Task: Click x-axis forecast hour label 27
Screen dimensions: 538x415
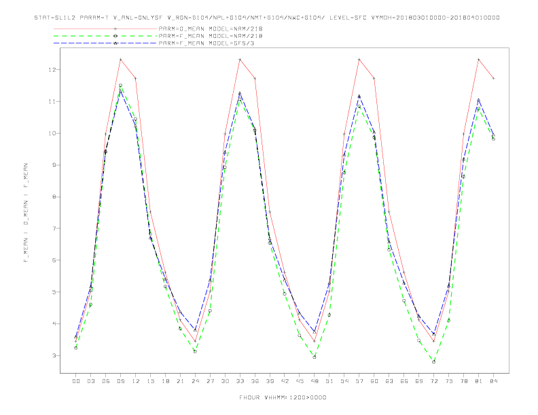Action: pyautogui.click(x=210, y=381)
